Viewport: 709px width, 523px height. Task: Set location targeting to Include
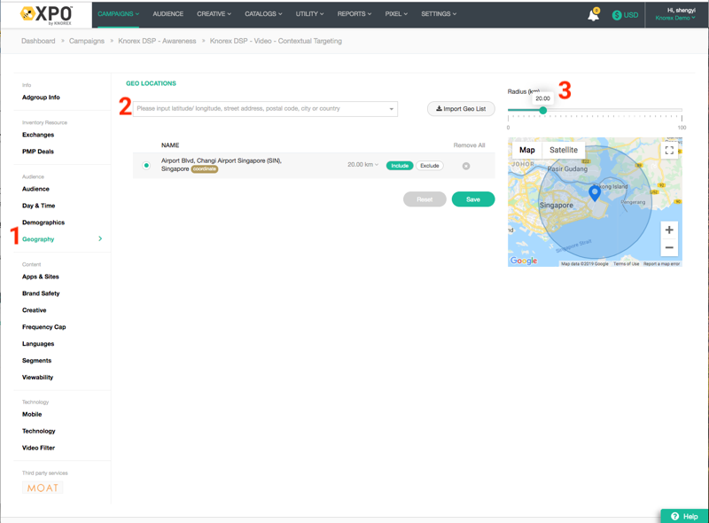coord(400,166)
